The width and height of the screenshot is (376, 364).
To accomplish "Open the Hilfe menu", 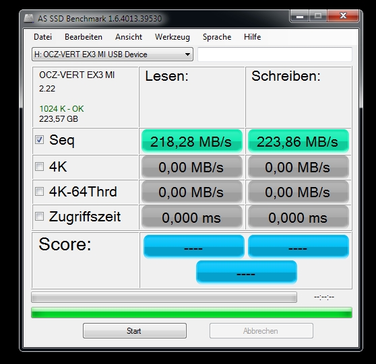I will tap(252, 37).
